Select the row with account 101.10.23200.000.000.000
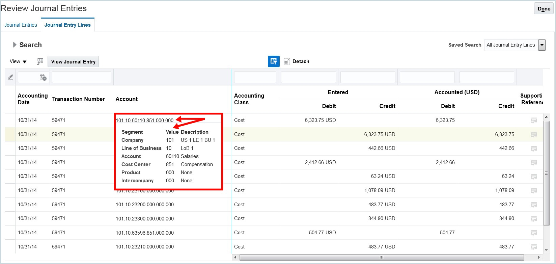Viewport: 556px width, 264px height. tap(145, 205)
